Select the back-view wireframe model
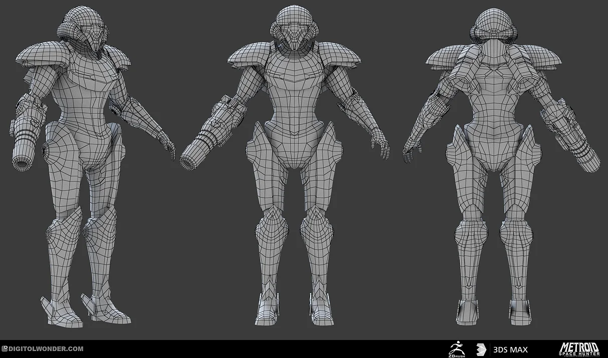The height and width of the screenshot is (358, 608). [x=501, y=165]
